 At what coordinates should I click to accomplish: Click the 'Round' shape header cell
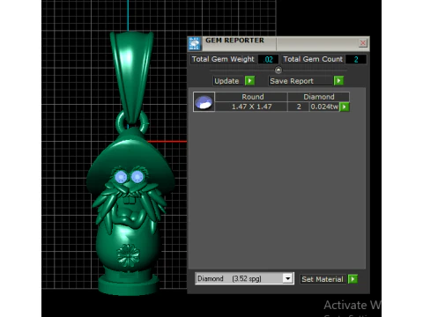pos(251,97)
